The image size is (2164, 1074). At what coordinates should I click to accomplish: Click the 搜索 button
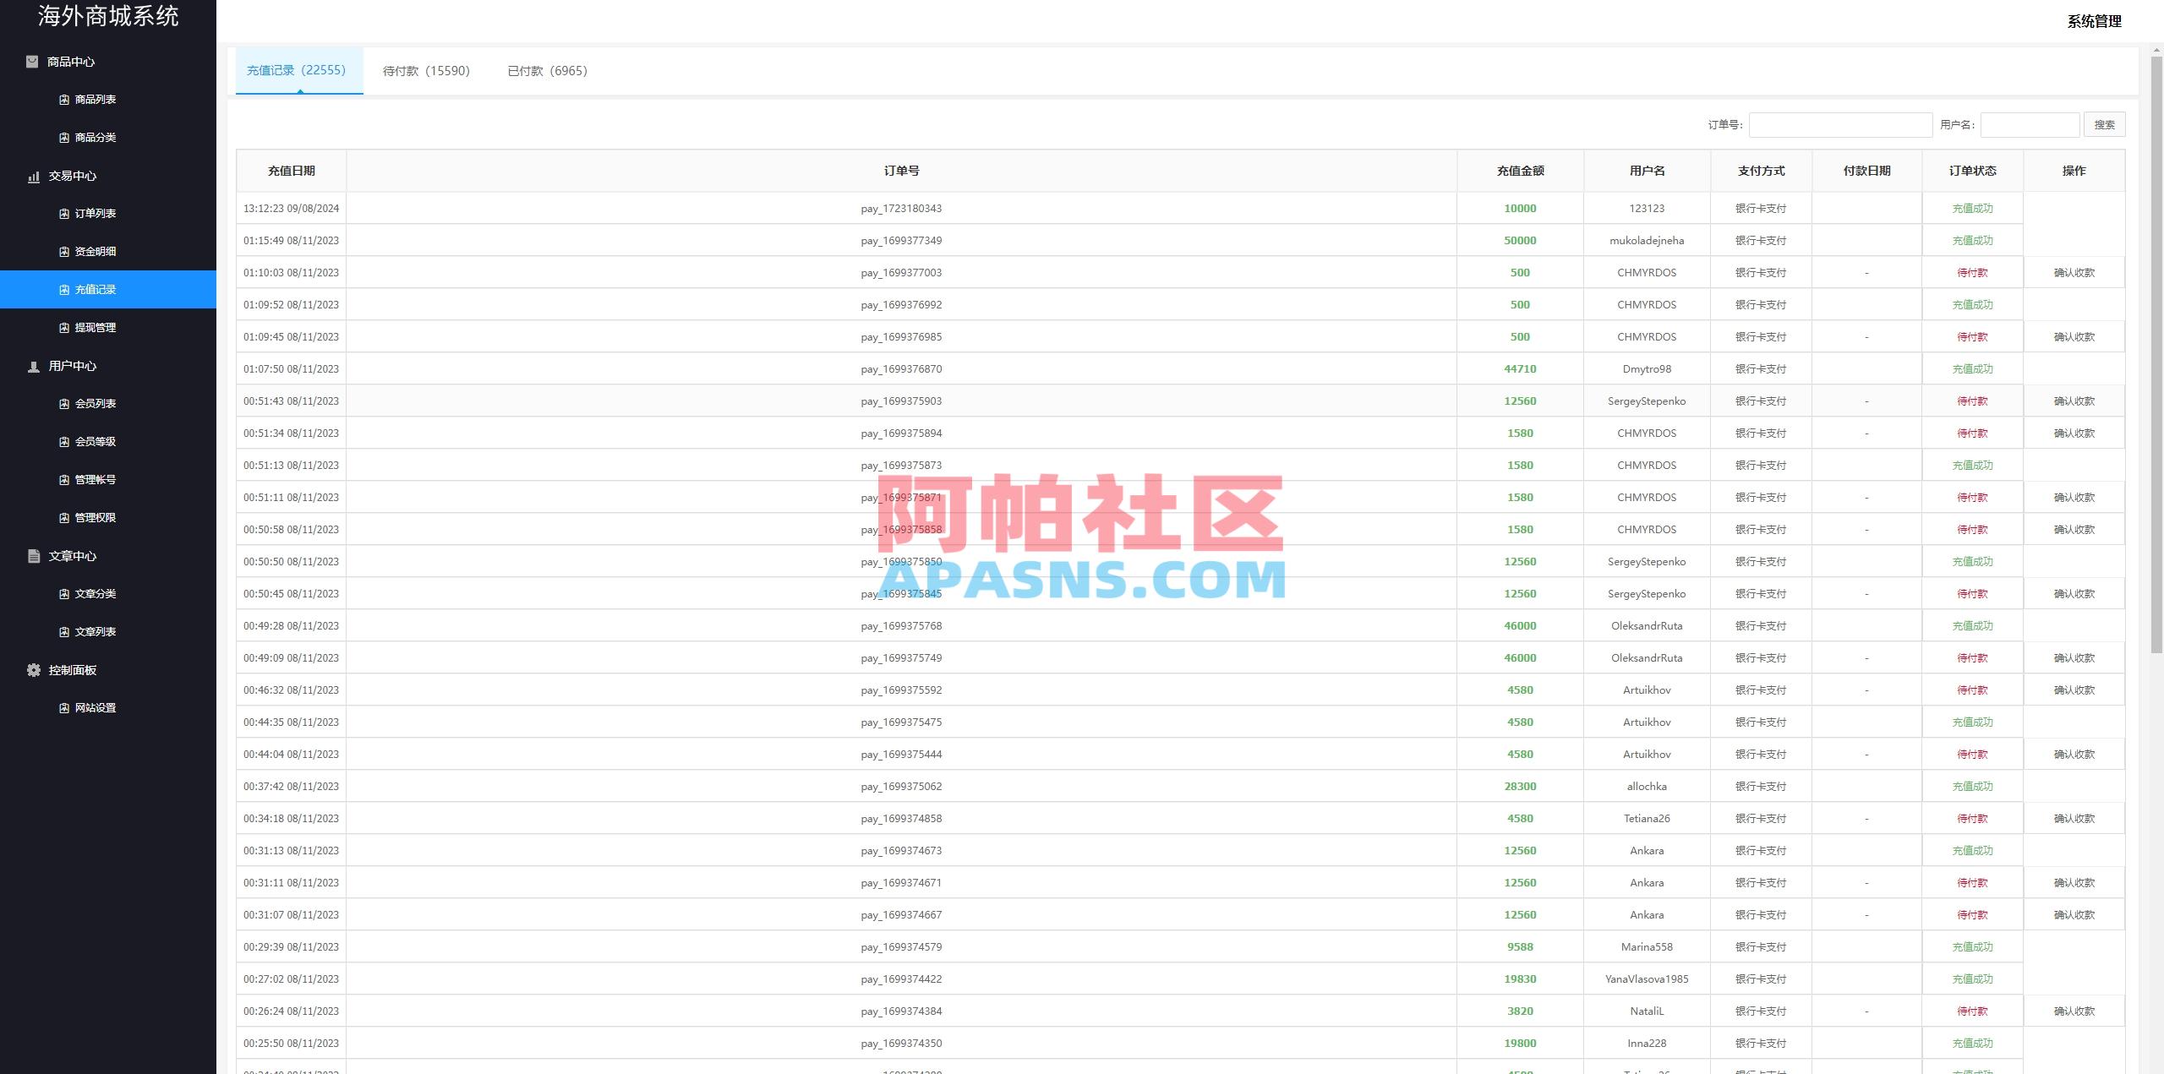[x=2105, y=124]
